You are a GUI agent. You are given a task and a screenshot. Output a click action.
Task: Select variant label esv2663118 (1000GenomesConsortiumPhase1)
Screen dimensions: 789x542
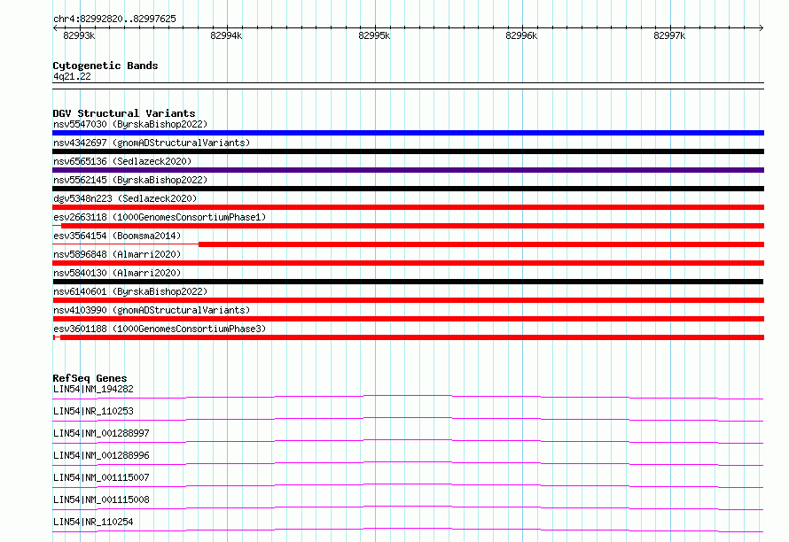click(160, 217)
